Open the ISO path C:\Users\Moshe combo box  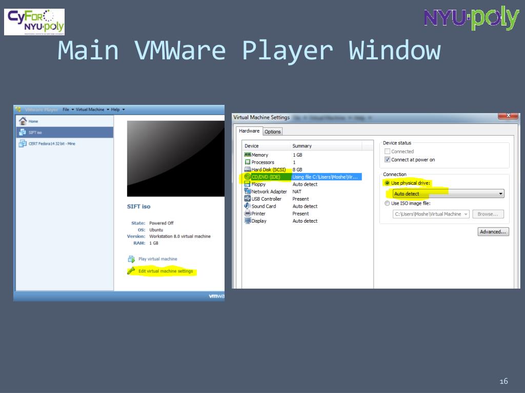coord(431,214)
